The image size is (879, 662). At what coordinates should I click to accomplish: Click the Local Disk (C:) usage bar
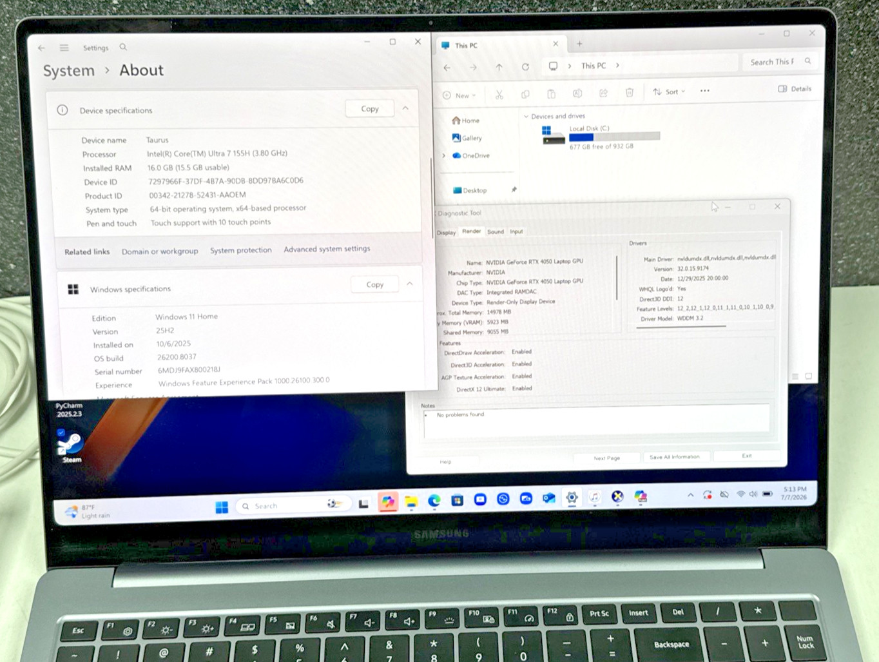click(x=615, y=137)
